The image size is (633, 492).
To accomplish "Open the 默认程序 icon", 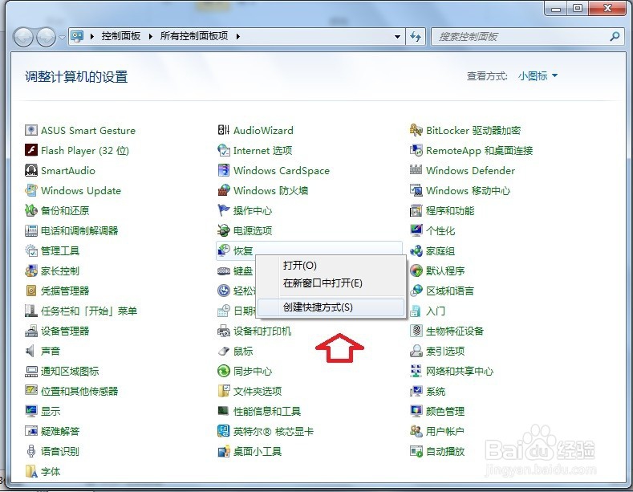I will pos(416,270).
